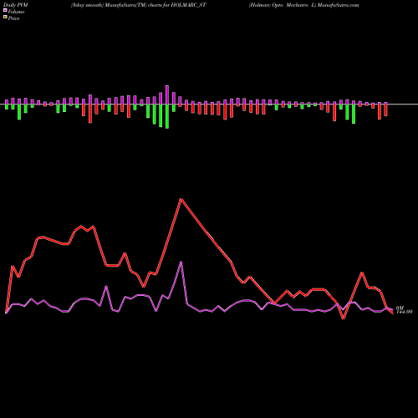Click the highest peak of the red price line
Viewport: 418px width, 418px height.
[181, 199]
